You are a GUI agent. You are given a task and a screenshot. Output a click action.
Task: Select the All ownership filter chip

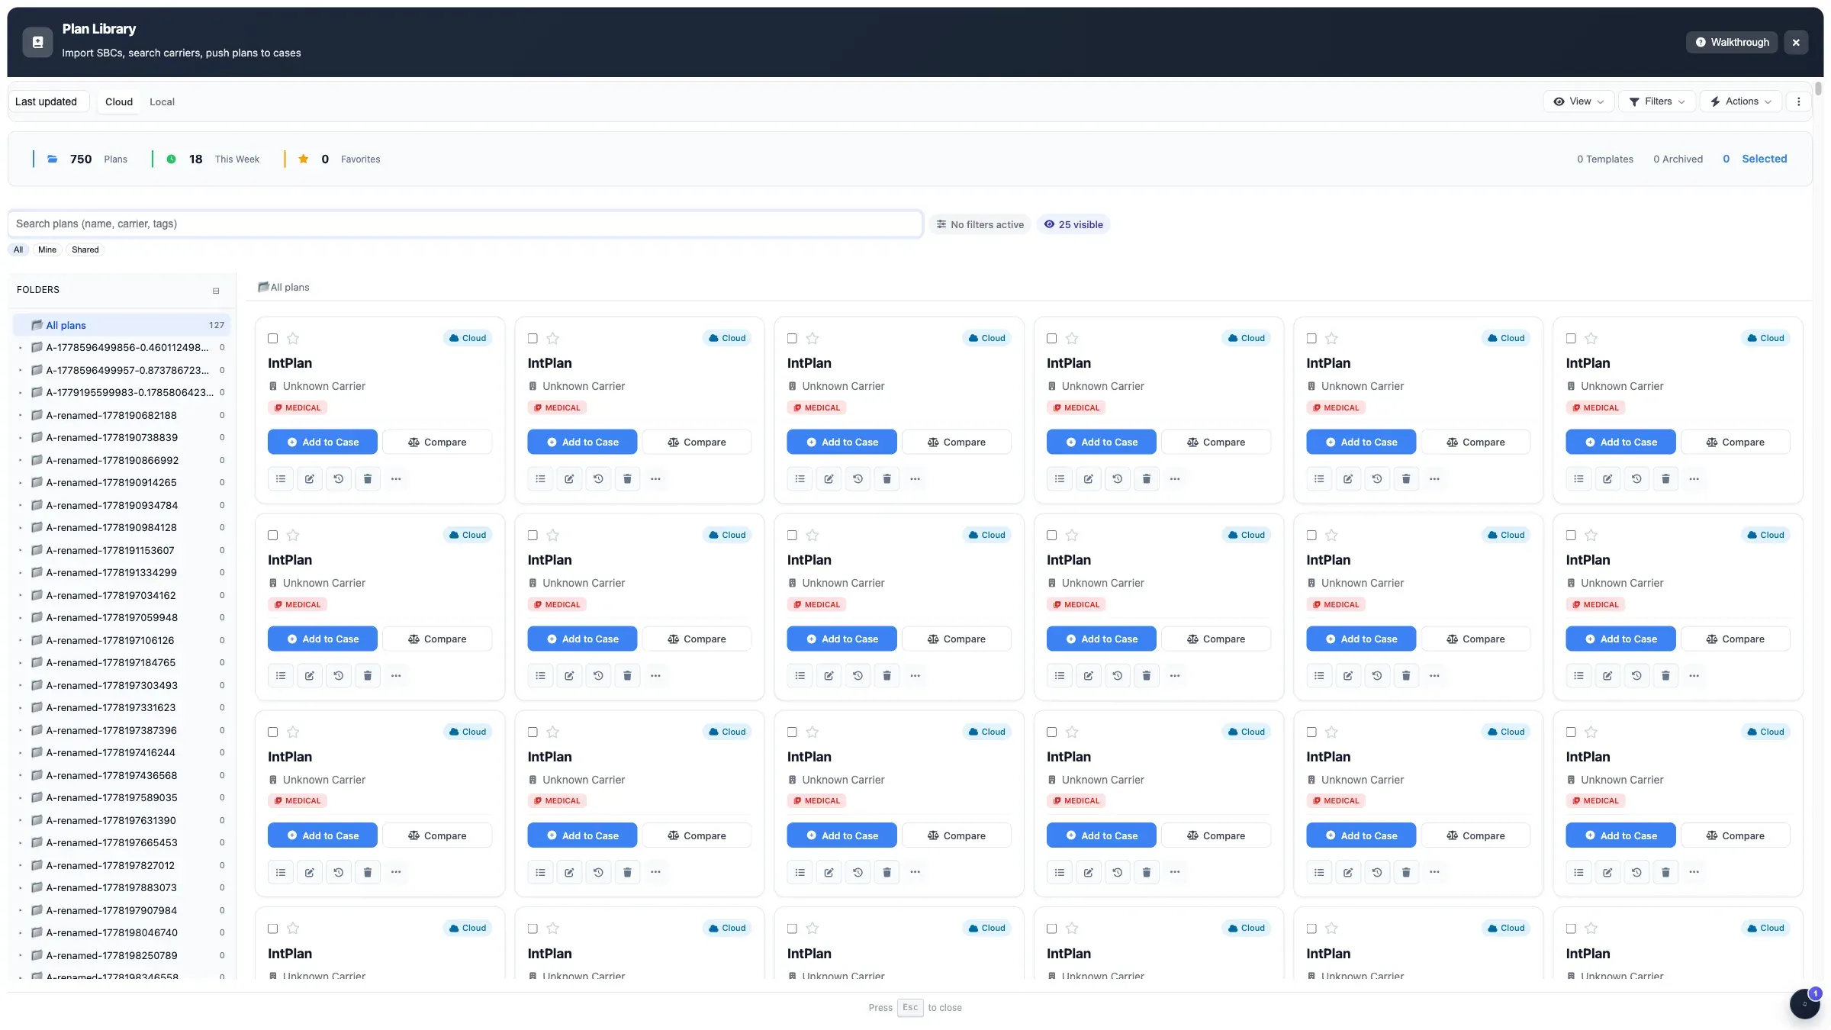[x=18, y=249]
